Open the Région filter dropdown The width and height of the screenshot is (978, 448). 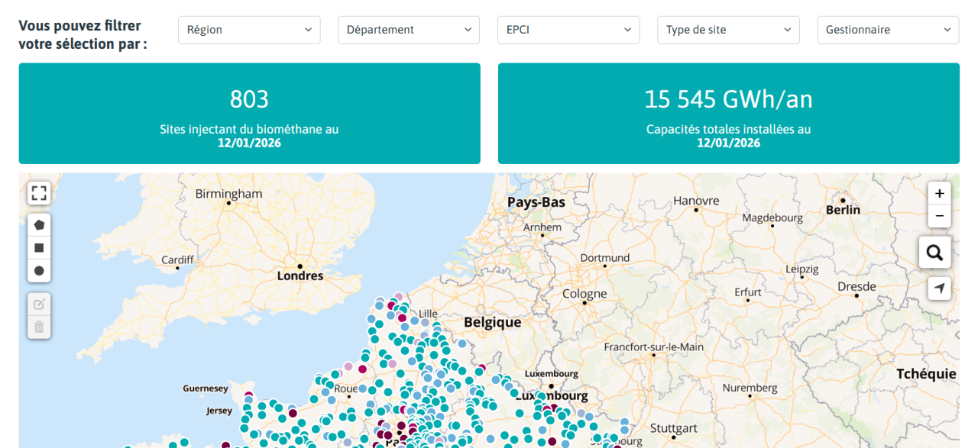click(x=249, y=30)
